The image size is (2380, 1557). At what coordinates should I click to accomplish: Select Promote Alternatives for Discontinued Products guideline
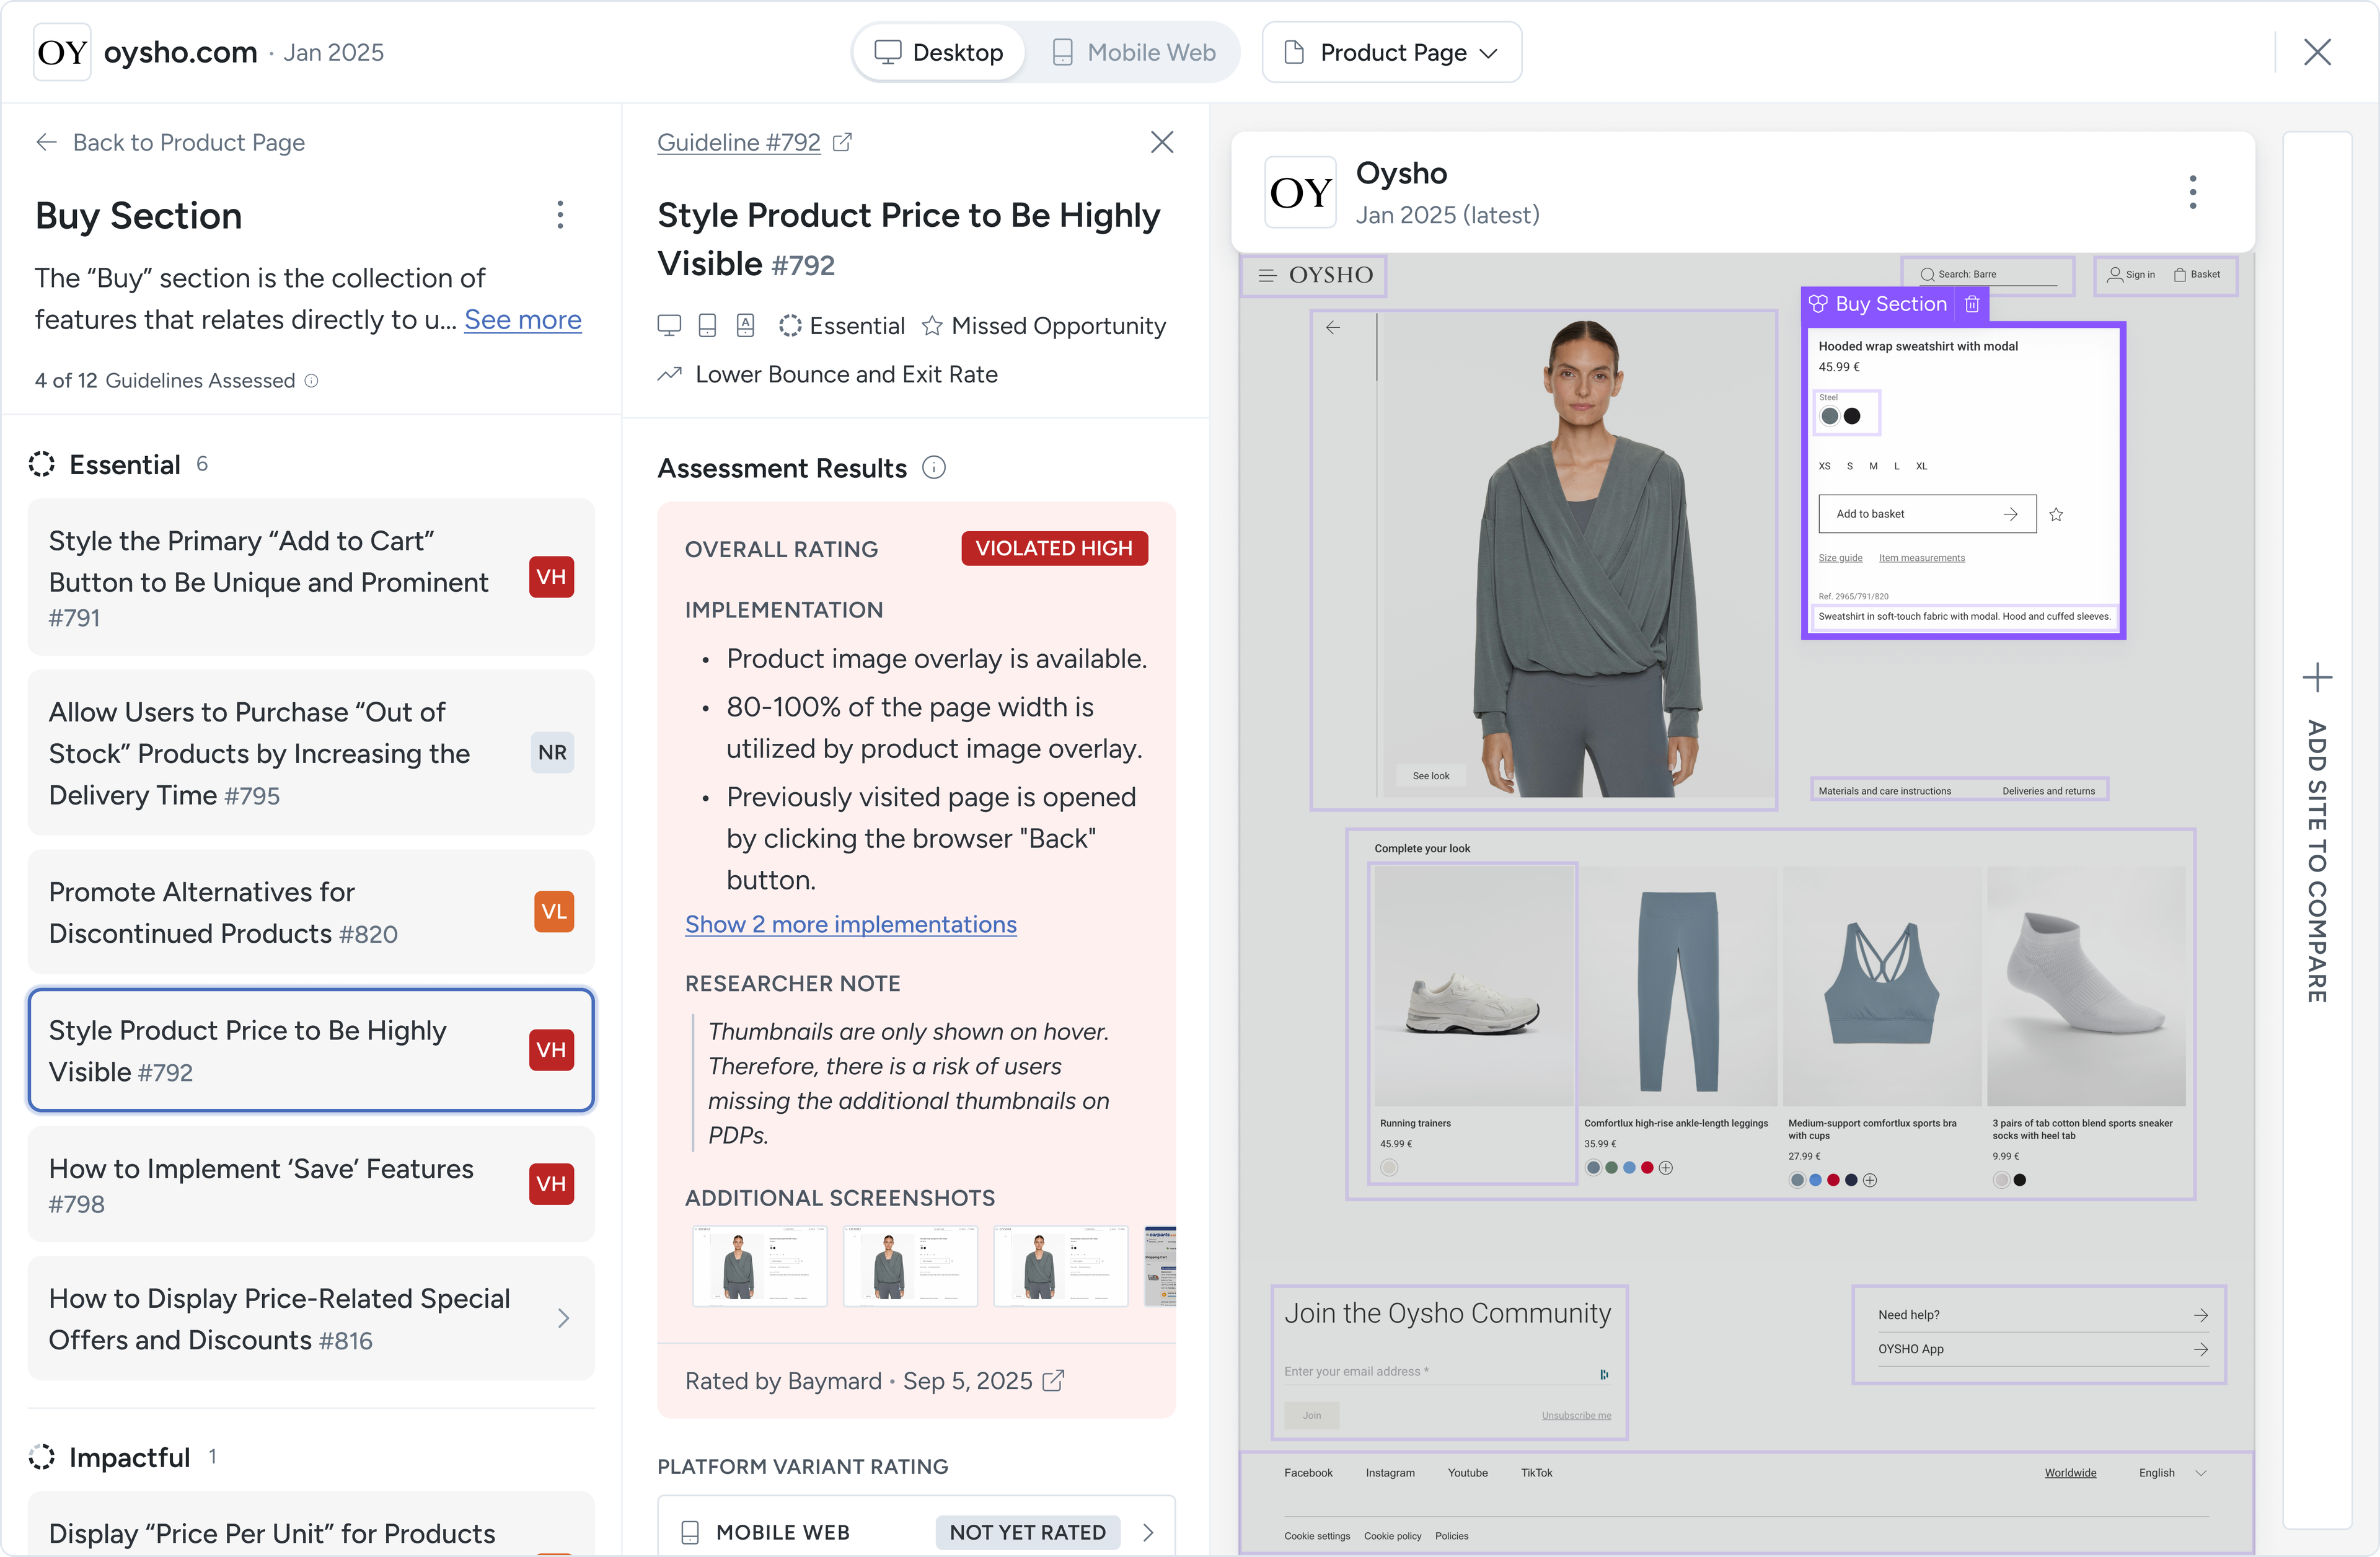point(311,912)
